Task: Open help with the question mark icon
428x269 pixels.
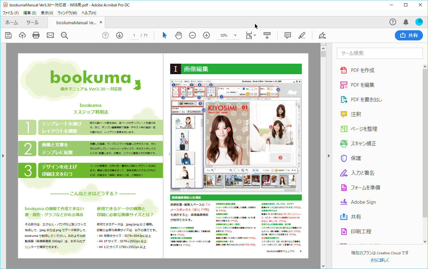Action: [393, 22]
